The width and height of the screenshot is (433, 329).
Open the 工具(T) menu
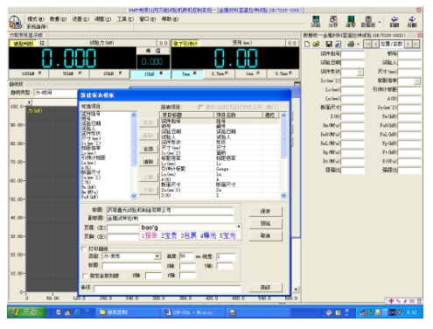point(125,19)
